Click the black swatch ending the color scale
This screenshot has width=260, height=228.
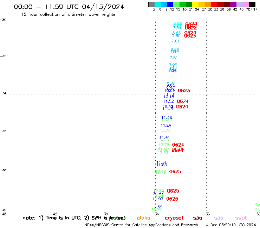point(252,4)
